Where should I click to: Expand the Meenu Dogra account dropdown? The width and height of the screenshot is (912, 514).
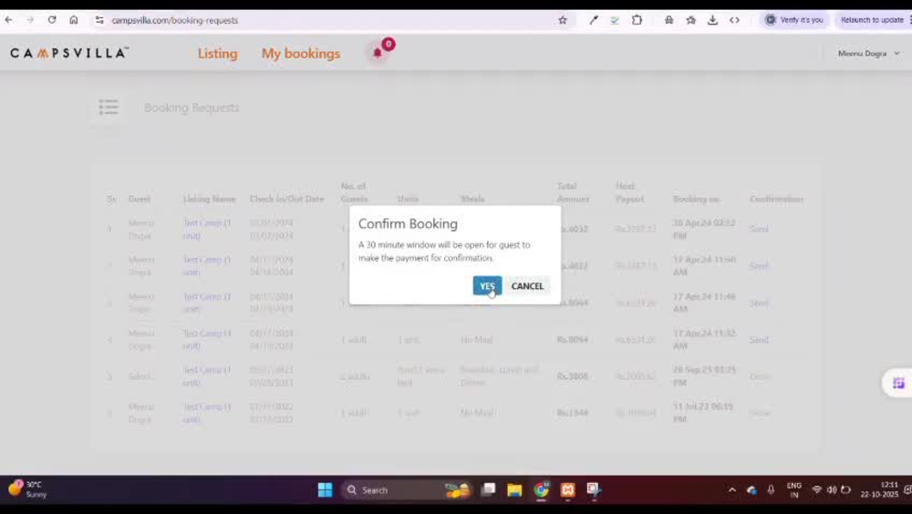[868, 54]
